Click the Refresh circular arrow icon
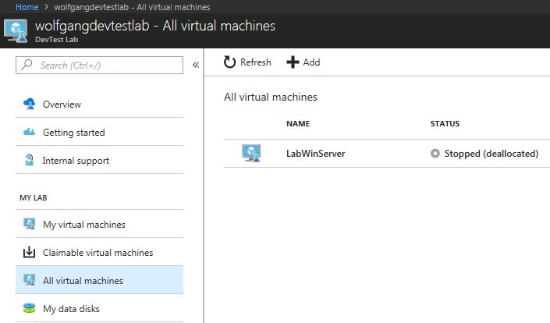The image size is (550, 323). (229, 62)
